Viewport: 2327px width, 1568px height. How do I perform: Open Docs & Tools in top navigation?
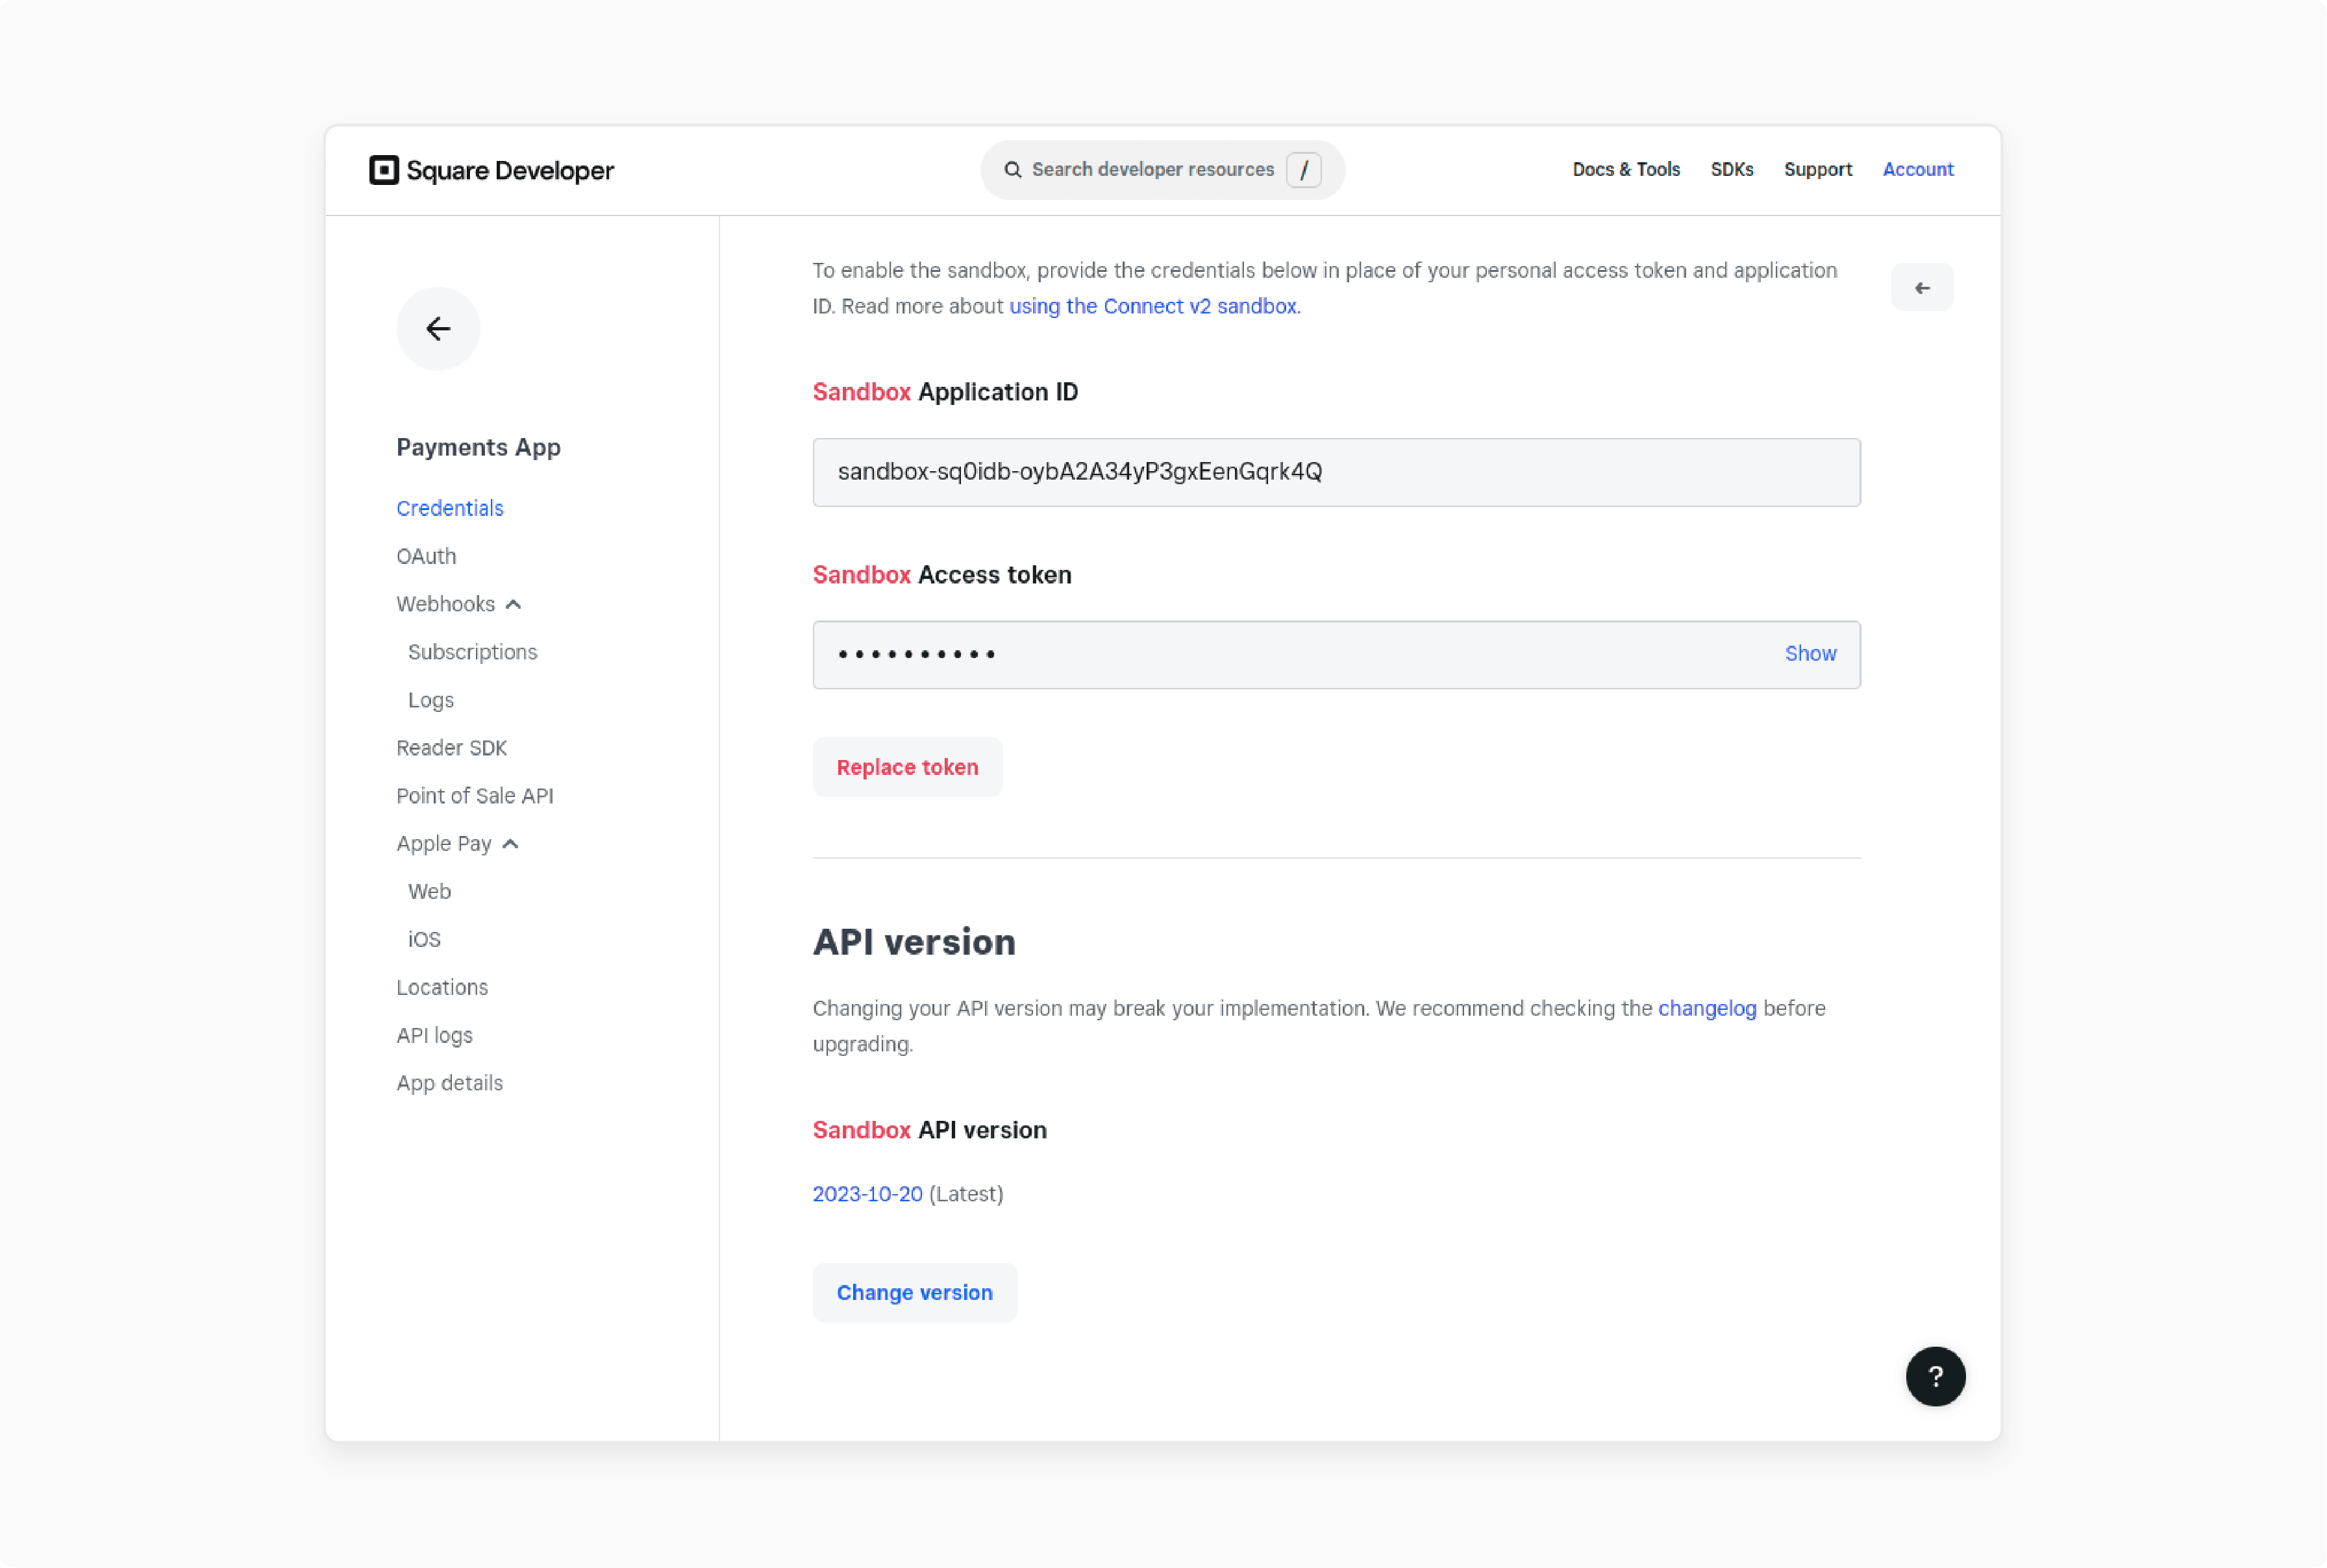click(x=1626, y=170)
